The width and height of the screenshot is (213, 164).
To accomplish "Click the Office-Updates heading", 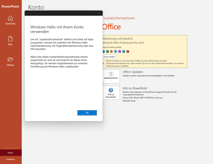I will click(x=133, y=72).
